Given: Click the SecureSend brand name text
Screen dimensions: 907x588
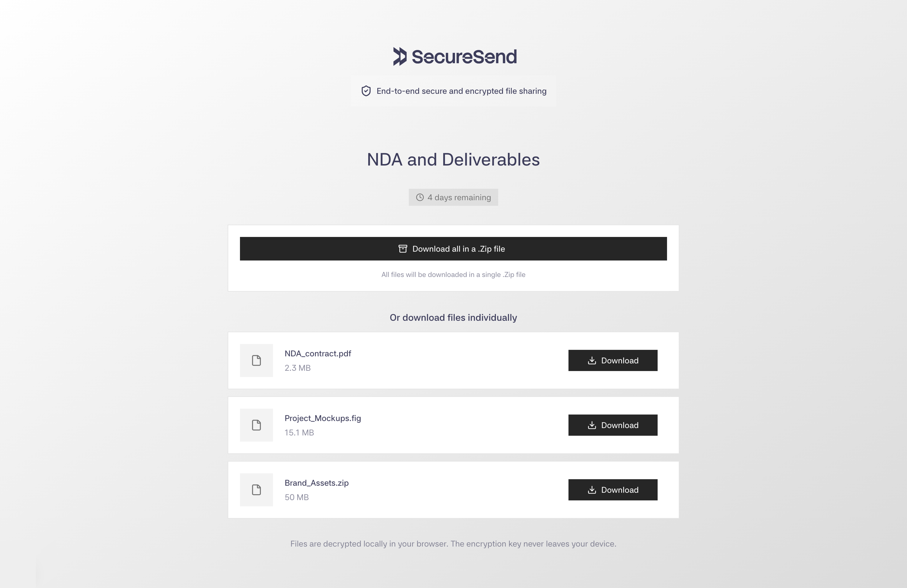Looking at the screenshot, I should tap(464, 57).
